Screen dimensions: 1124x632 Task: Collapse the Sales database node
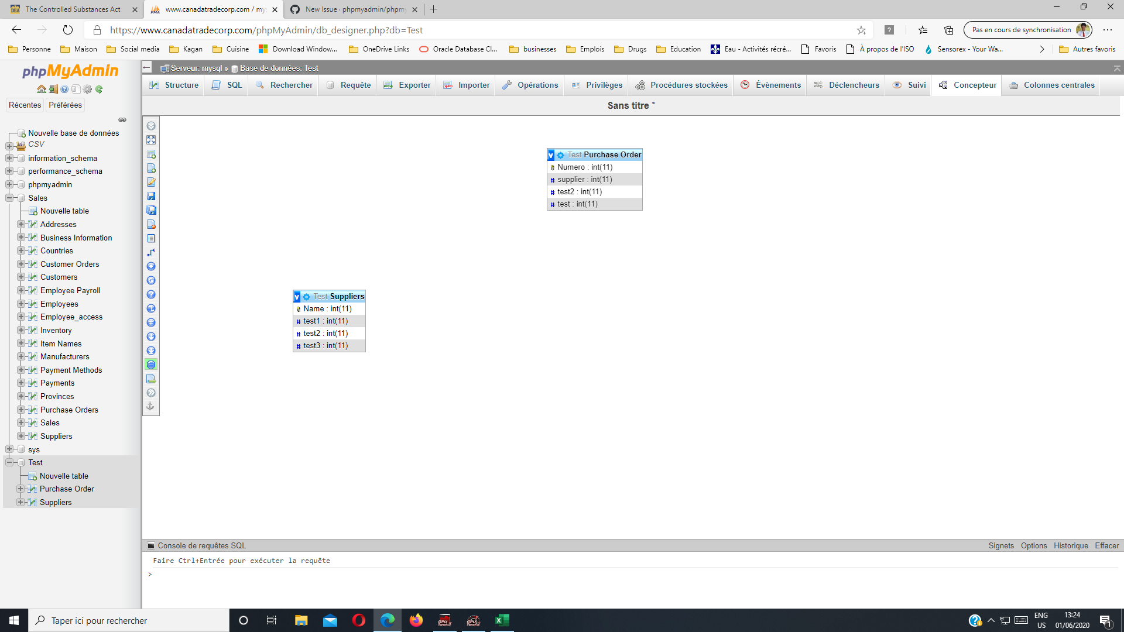9,198
